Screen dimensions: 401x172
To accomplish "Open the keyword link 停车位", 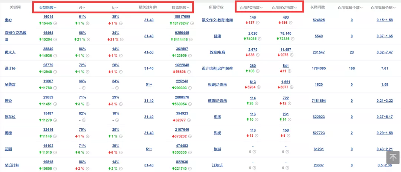I will point(10,117).
